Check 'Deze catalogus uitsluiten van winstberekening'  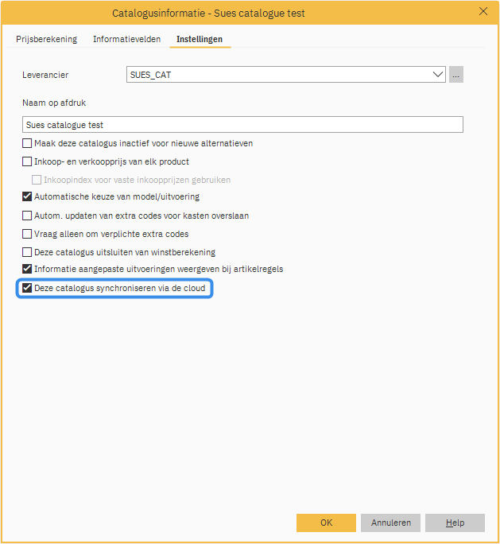click(27, 252)
